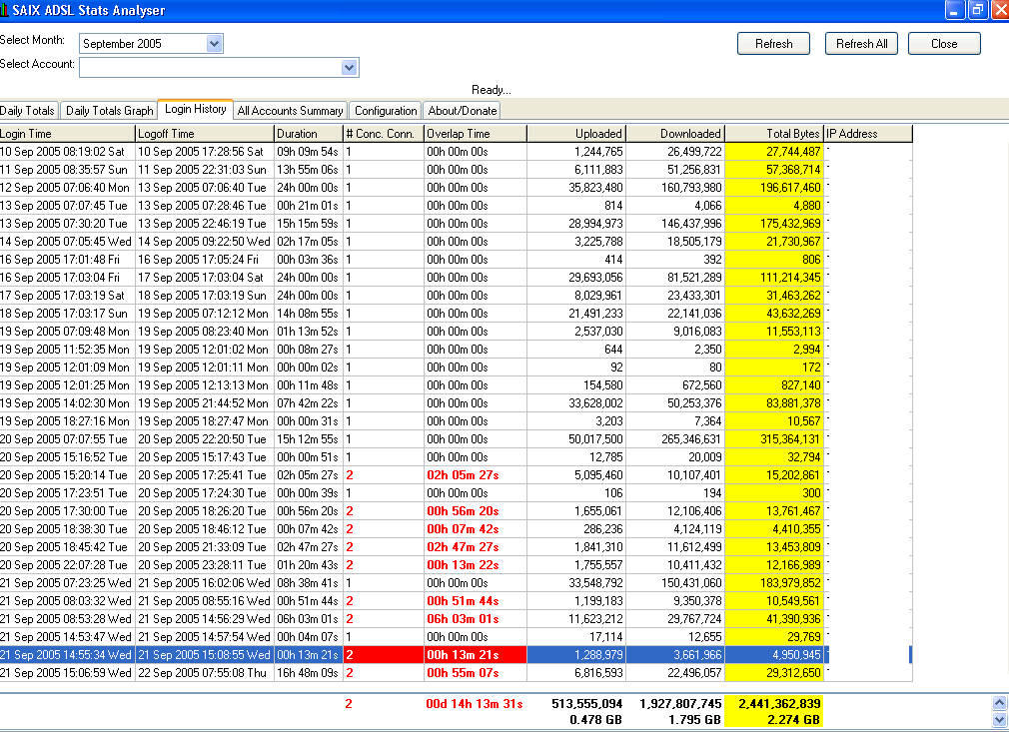The width and height of the screenshot is (1009, 732).
Task: Restore the window using the title bar button
Action: click(977, 10)
